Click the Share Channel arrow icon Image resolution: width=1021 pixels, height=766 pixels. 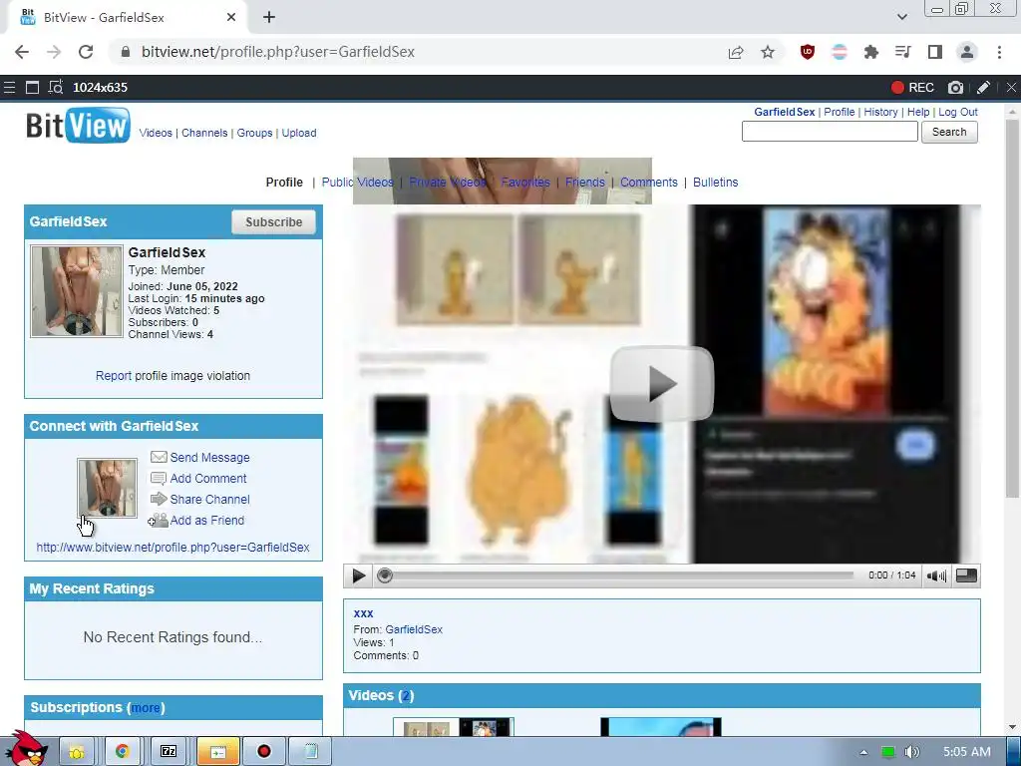point(159,499)
